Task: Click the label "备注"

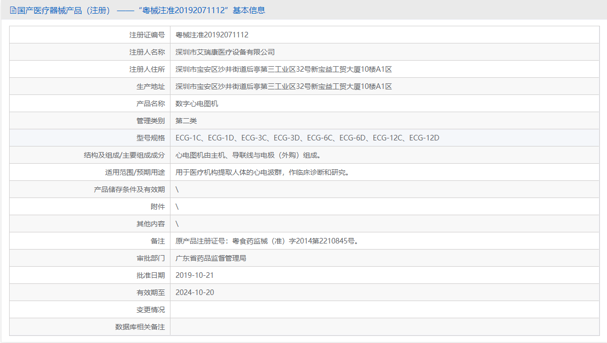Action: point(158,241)
